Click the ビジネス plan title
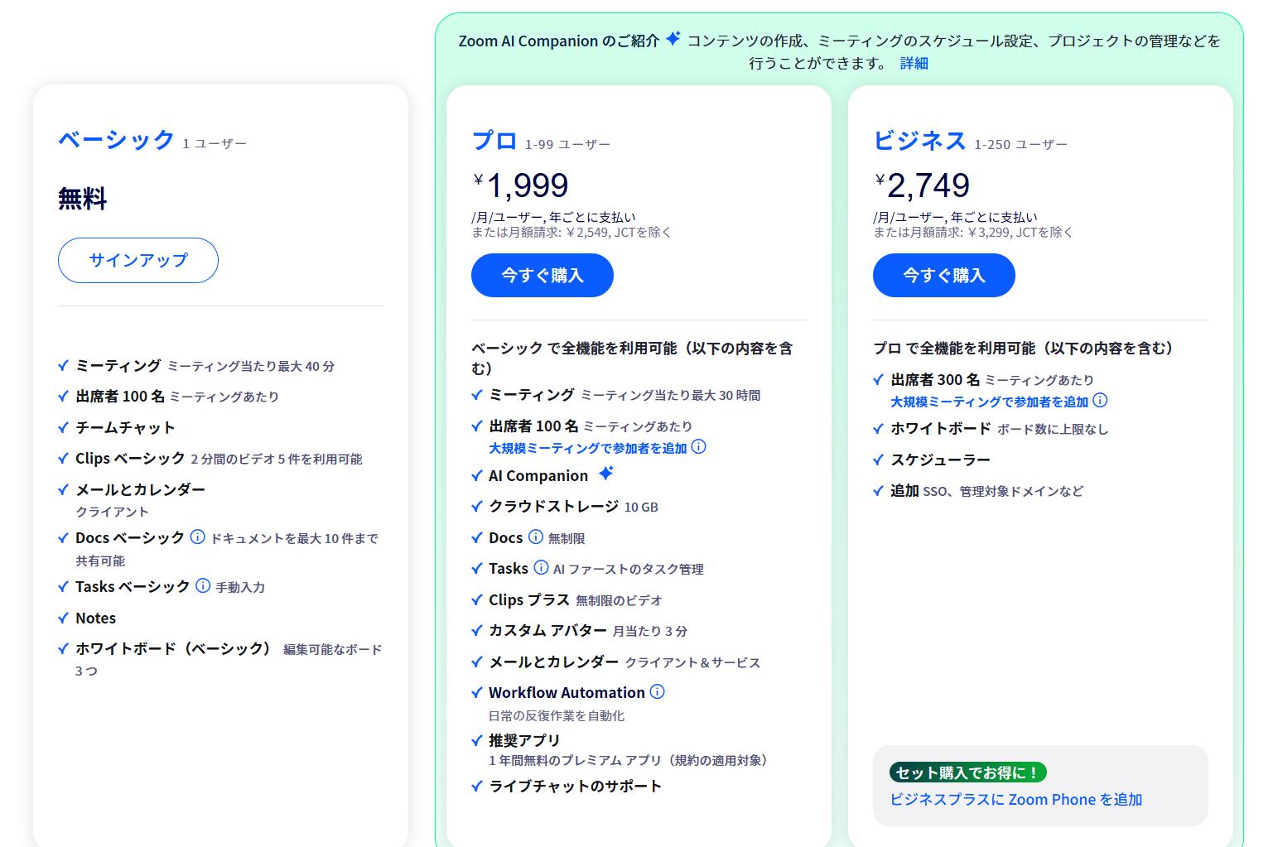This screenshot has height=847, width=1278. [x=919, y=140]
